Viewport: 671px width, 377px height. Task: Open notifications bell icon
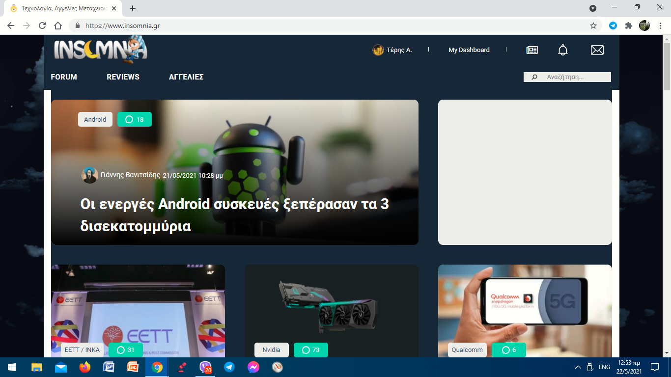pos(563,50)
